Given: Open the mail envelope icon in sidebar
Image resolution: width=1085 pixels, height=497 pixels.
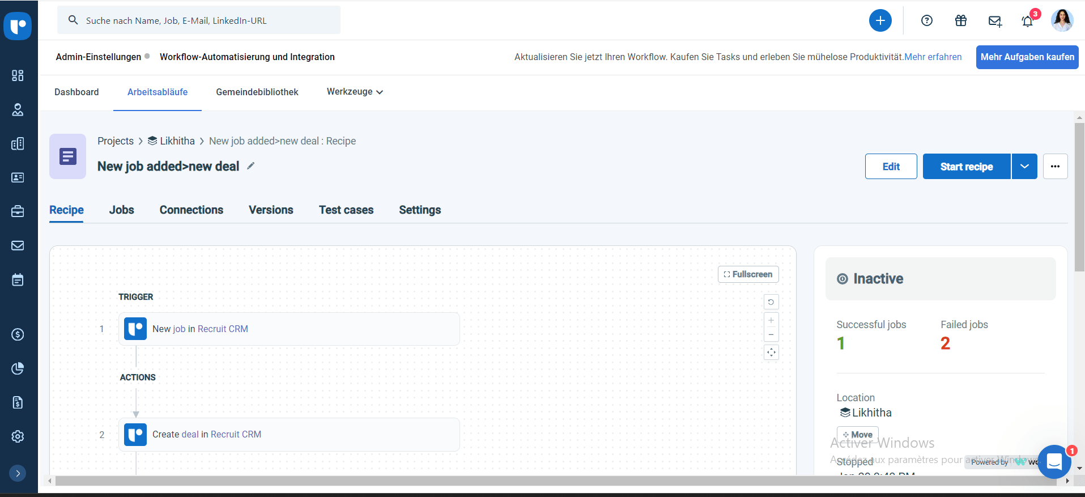Looking at the screenshot, I should 18,245.
